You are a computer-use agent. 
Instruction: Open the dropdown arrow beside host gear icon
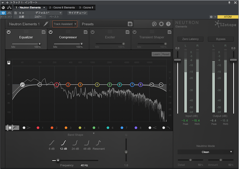[x=215, y=17]
